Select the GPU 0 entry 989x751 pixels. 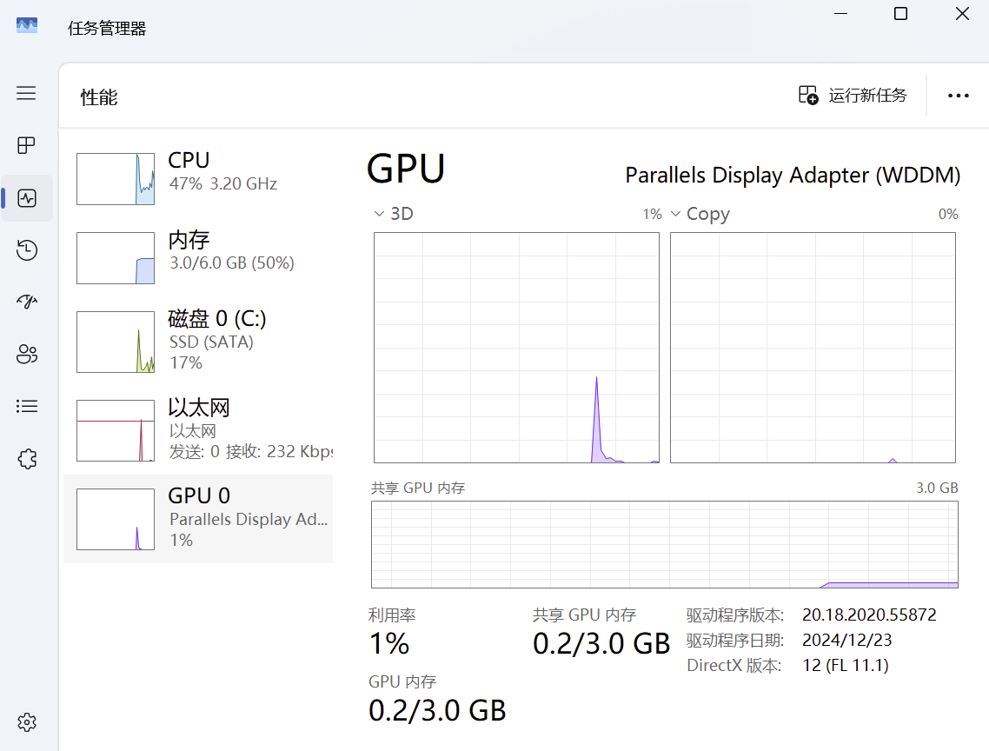tap(198, 519)
